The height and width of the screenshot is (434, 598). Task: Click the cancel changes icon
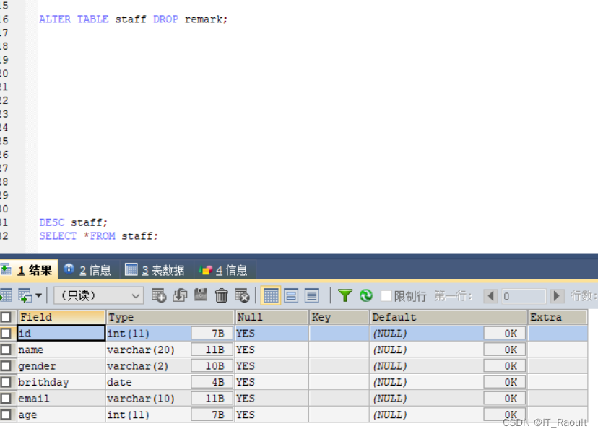(242, 295)
